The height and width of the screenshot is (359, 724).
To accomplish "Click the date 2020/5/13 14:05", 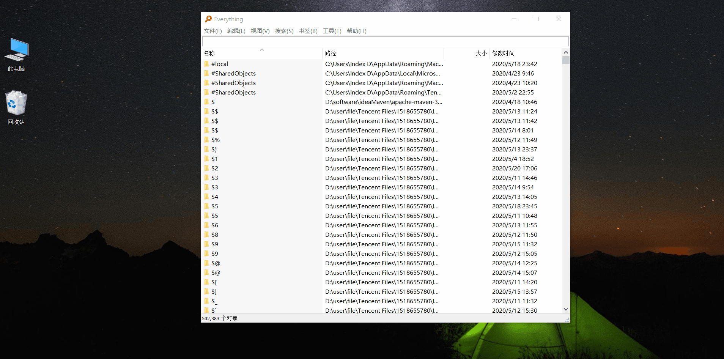I will coord(515,197).
